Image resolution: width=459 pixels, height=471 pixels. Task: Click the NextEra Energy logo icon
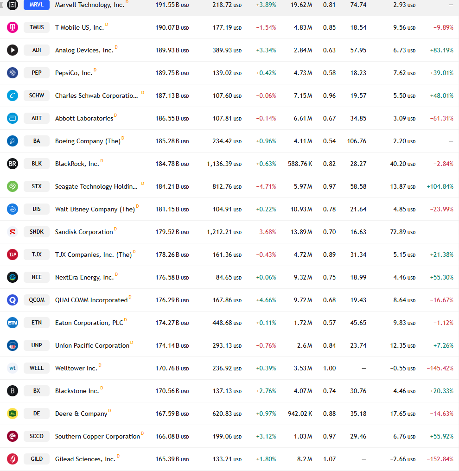[13, 277]
